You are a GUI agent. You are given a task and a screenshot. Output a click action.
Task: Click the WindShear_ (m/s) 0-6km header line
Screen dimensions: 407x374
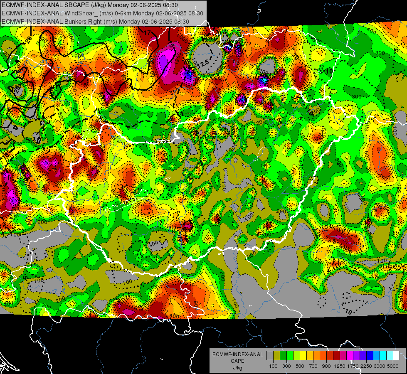pyautogui.click(x=102, y=13)
